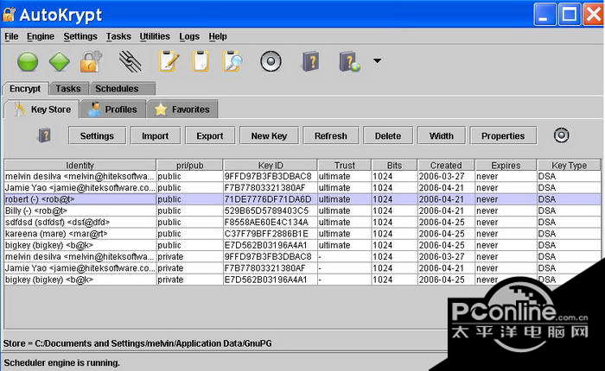The width and height of the screenshot is (605, 371).
Task: Click Key ID F7B77803321380AF in private row
Action: tap(264, 268)
